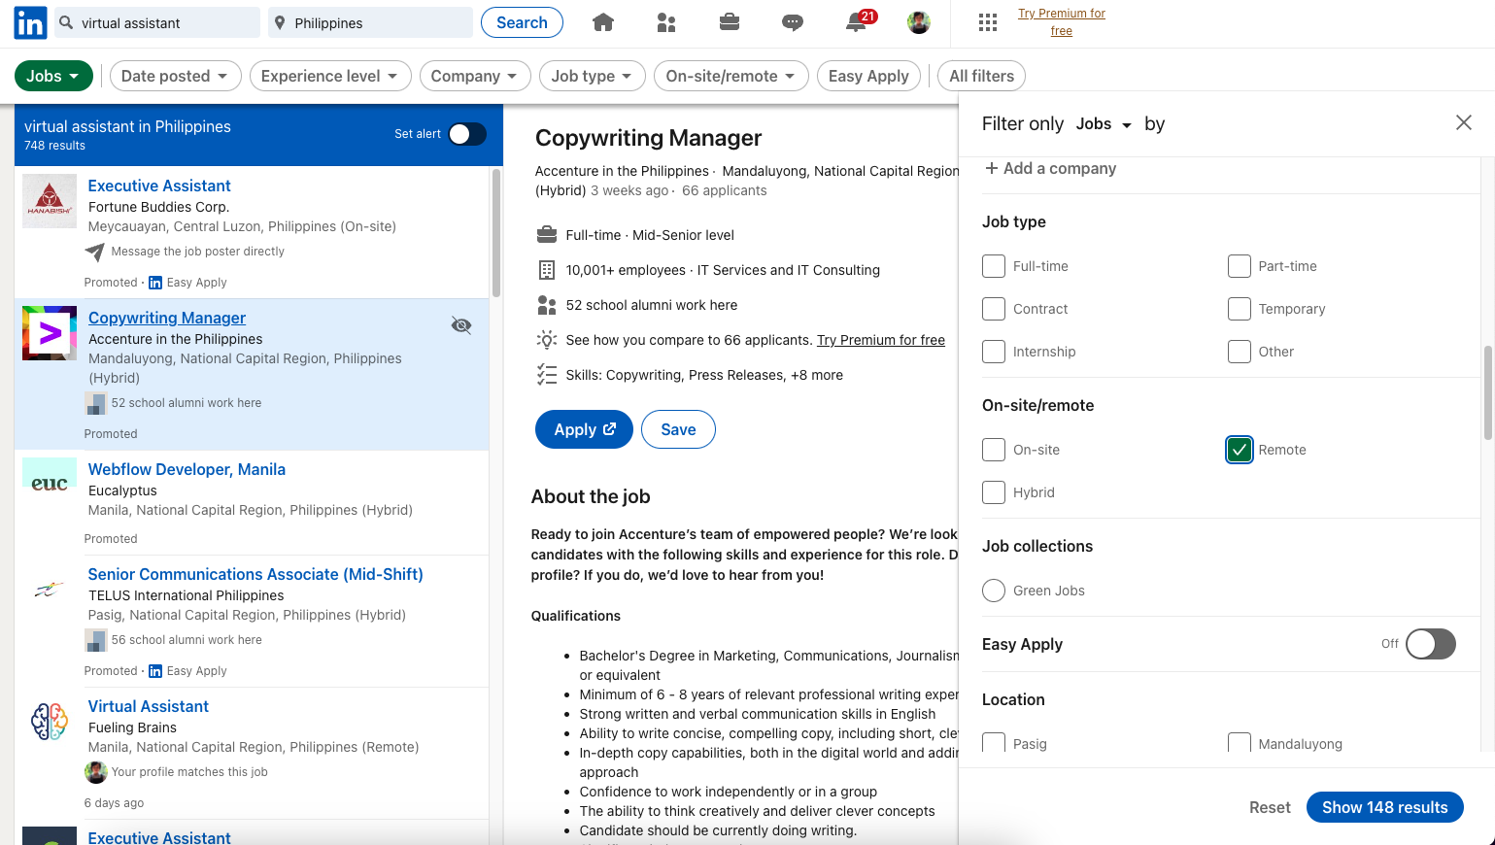Open Try Premium for free link in header

point(1061,22)
